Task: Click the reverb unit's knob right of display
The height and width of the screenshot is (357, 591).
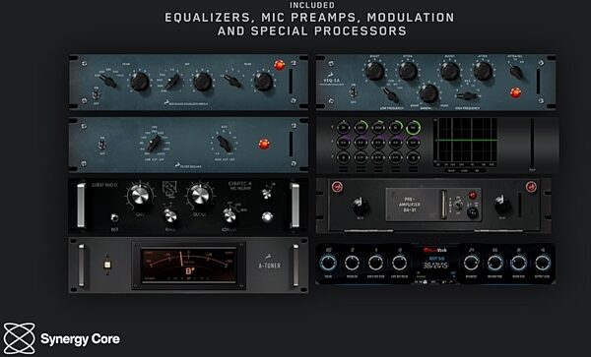Action: coord(472,263)
